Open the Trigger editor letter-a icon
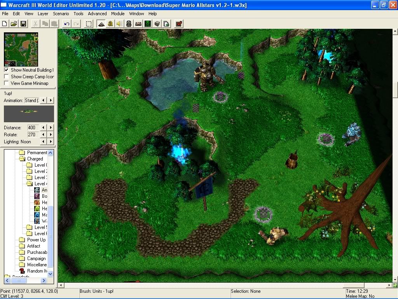 (110, 24)
